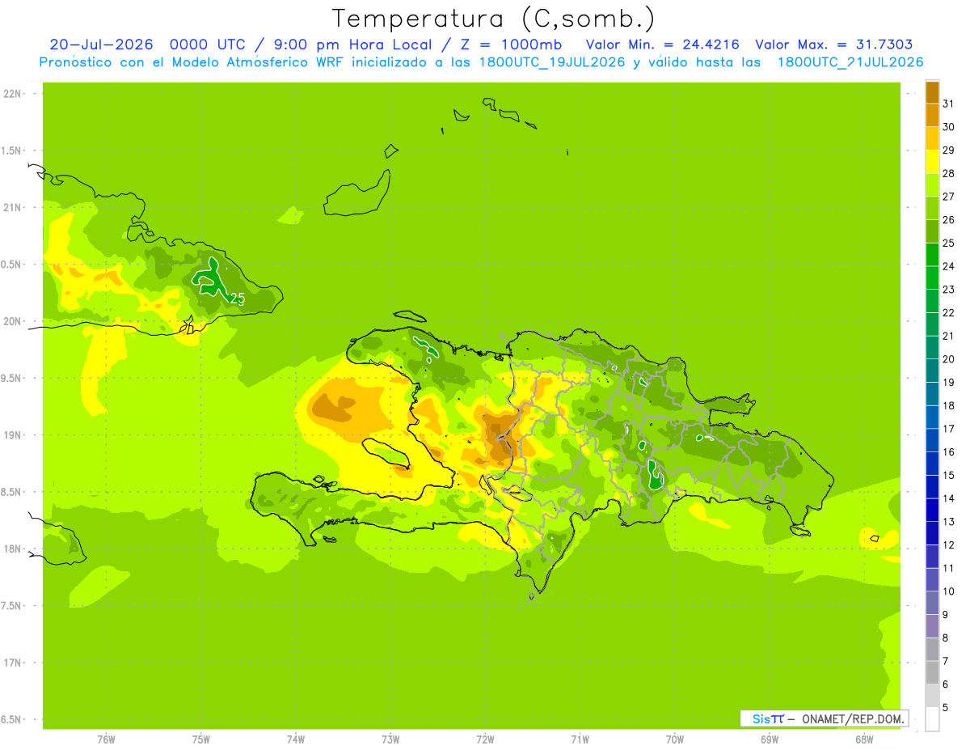This screenshot has width=970, height=750.
Task: Click the white "25" contour label on Cuba
Action: pos(238,299)
